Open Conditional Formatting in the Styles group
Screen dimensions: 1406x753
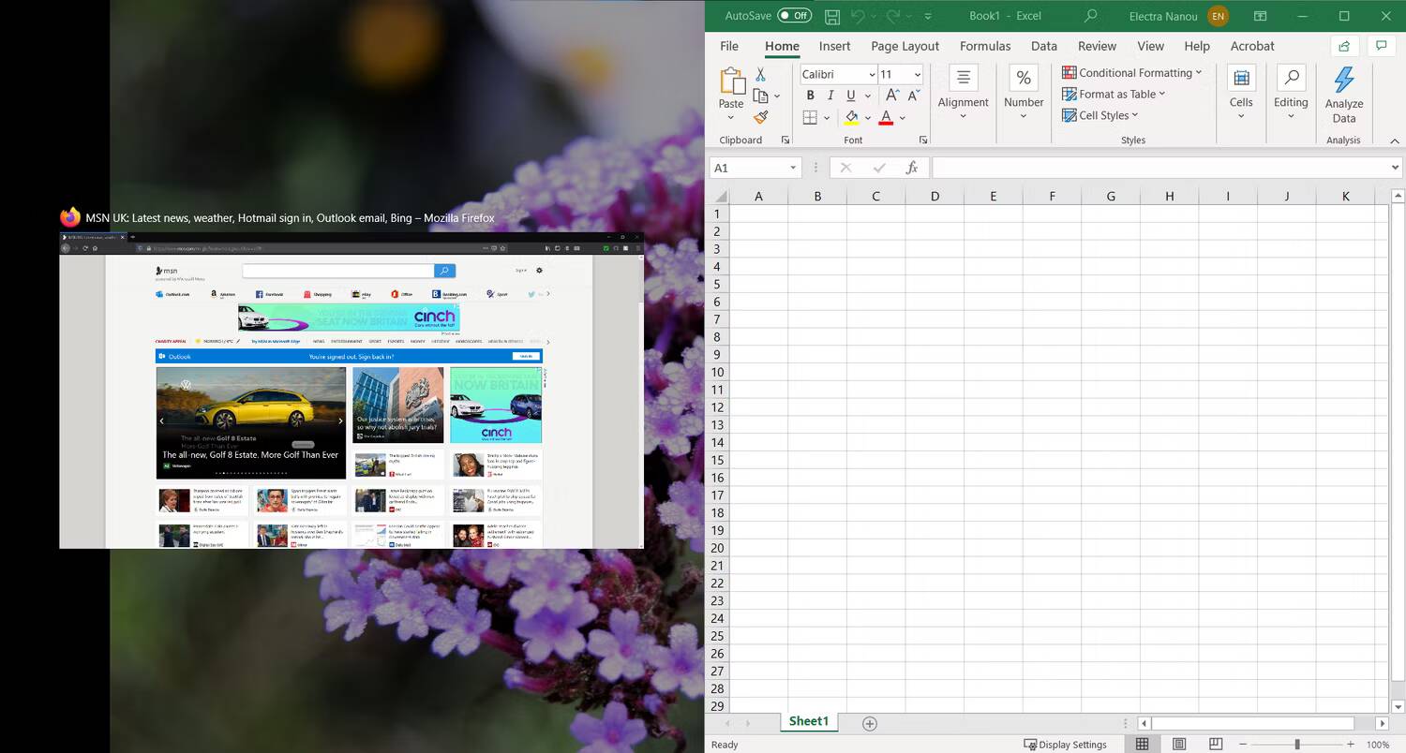point(1132,72)
